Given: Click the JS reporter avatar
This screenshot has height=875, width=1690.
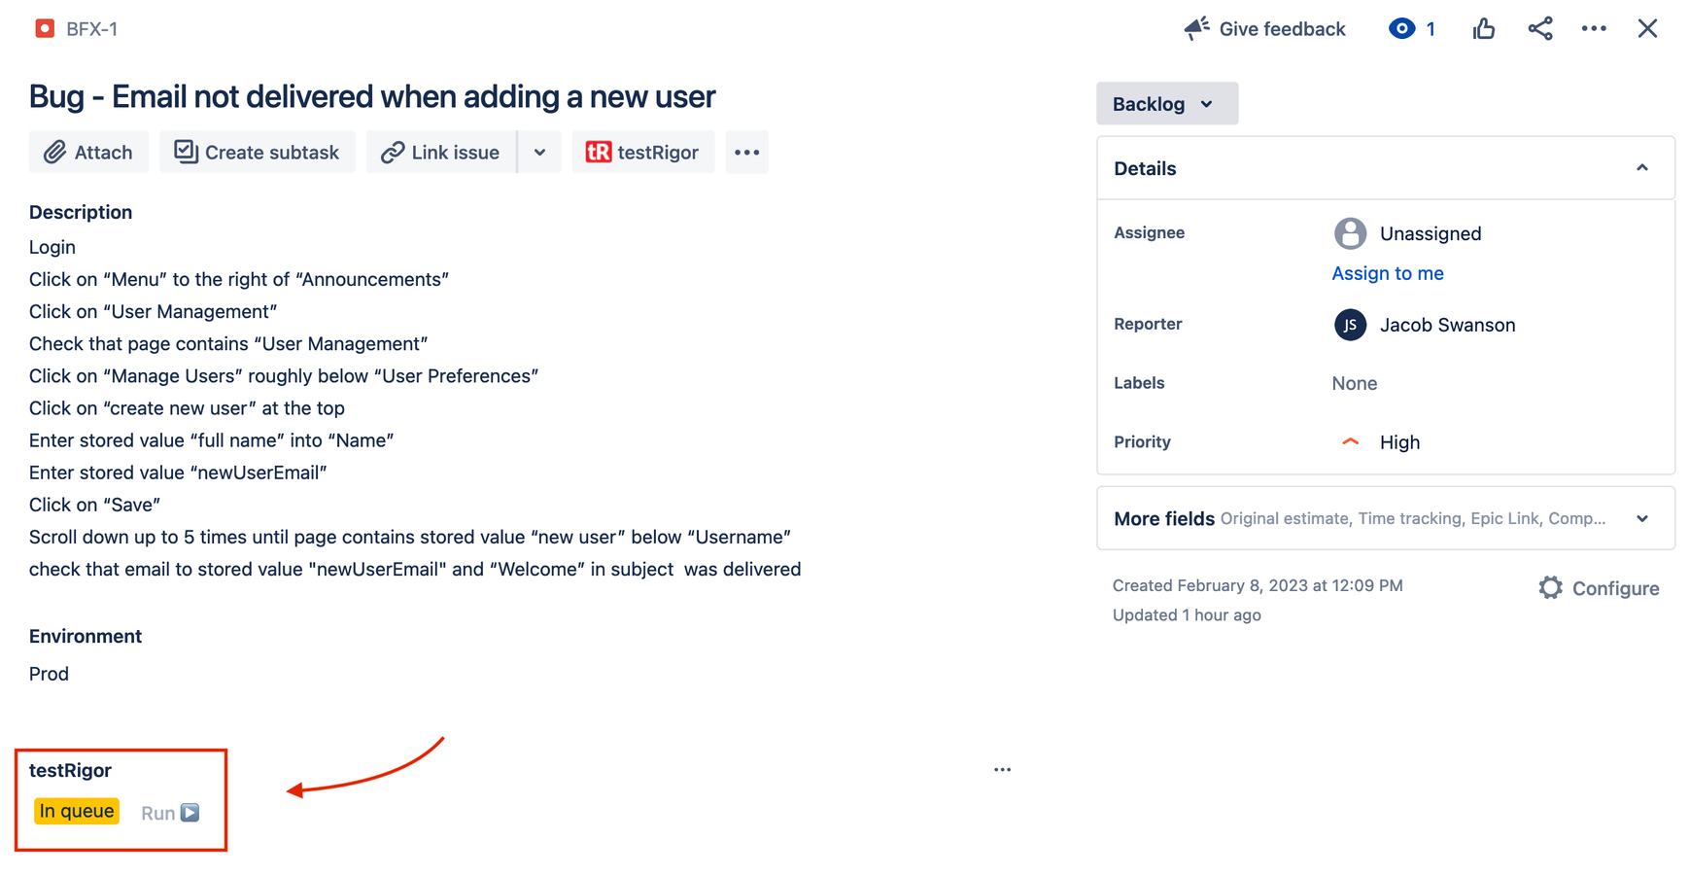Looking at the screenshot, I should (x=1350, y=325).
